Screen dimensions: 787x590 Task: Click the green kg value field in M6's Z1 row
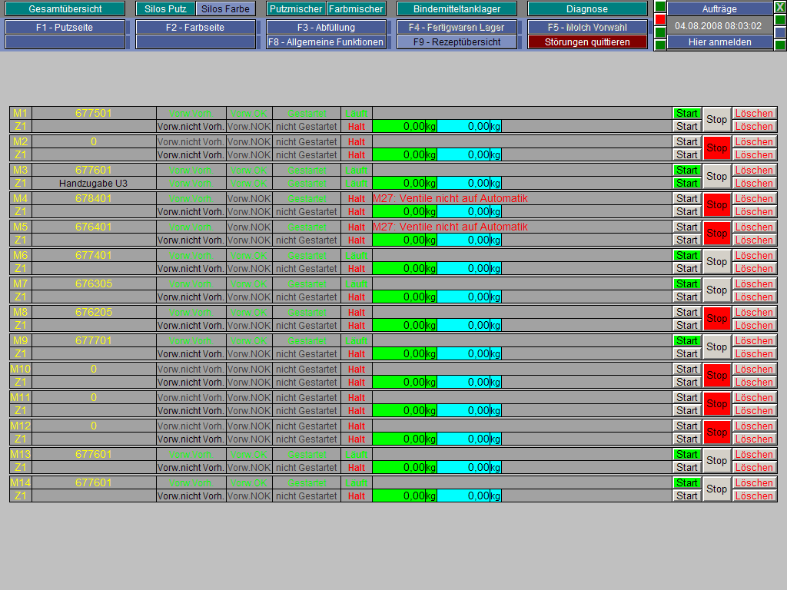coord(404,269)
